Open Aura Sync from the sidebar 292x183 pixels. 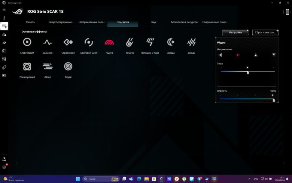[4, 34]
